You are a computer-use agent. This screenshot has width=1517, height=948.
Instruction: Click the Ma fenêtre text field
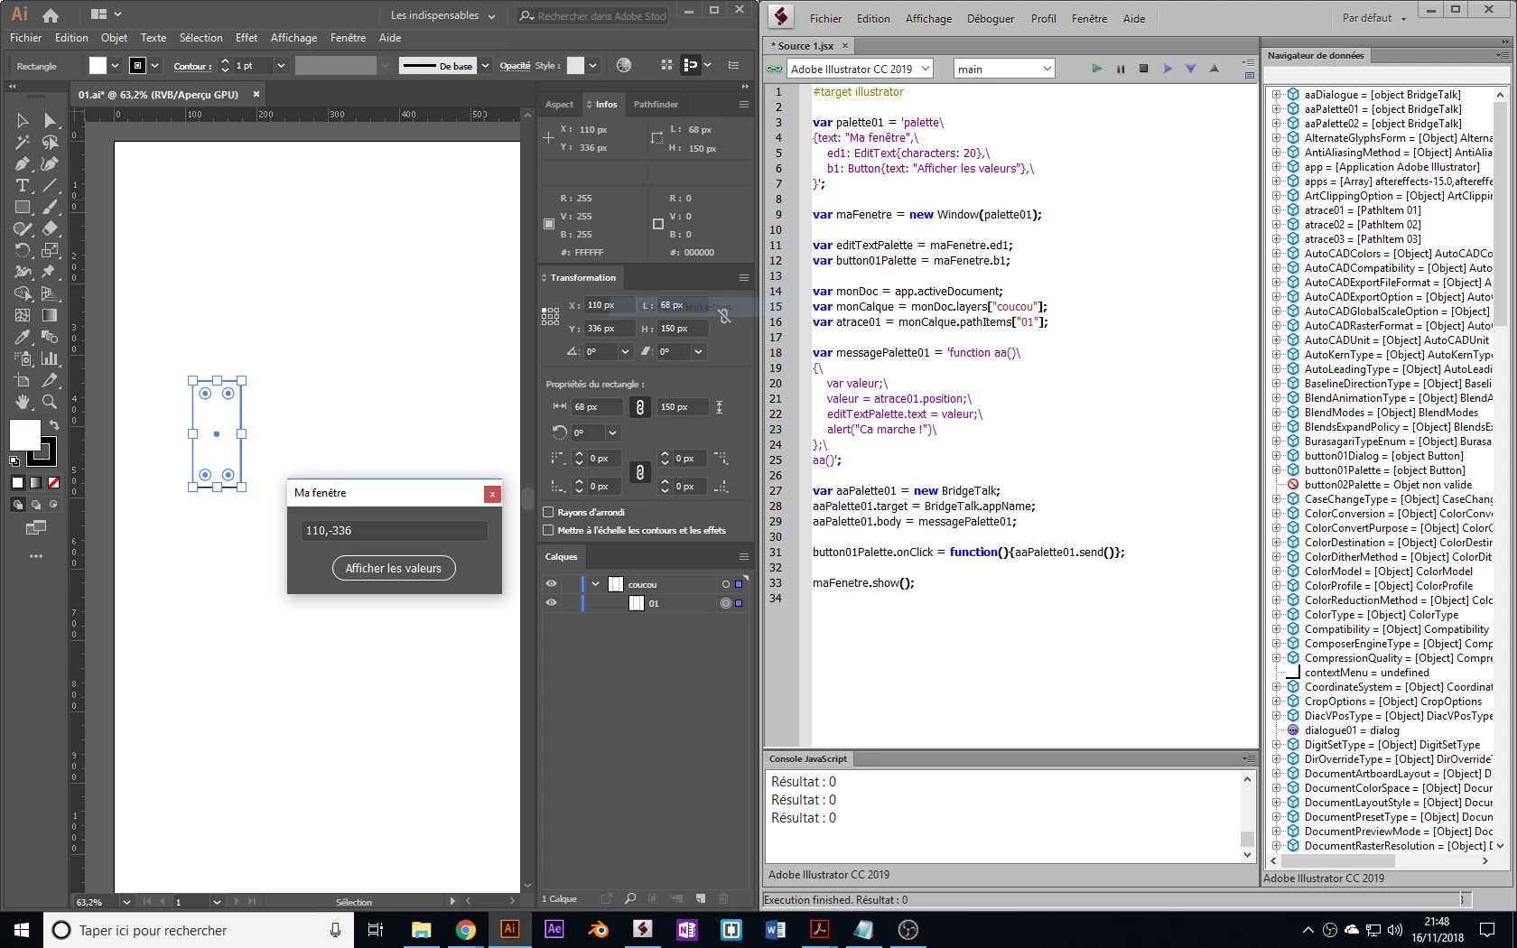(394, 531)
